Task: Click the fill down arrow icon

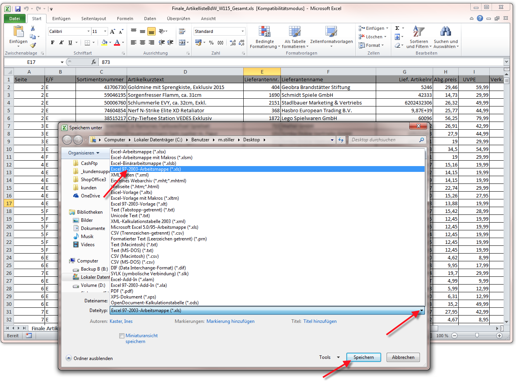Action: click(x=397, y=37)
